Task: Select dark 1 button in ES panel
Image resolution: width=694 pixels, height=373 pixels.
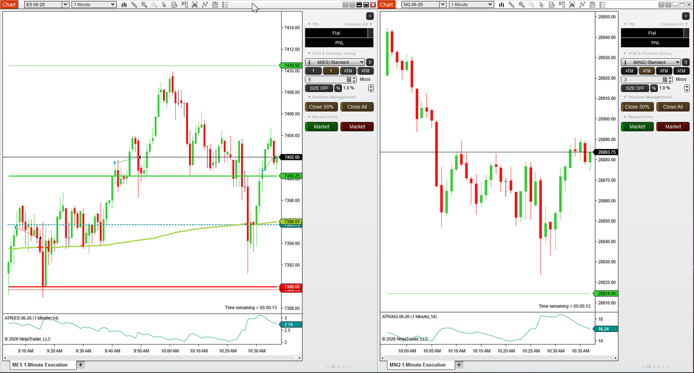Action: coord(313,71)
